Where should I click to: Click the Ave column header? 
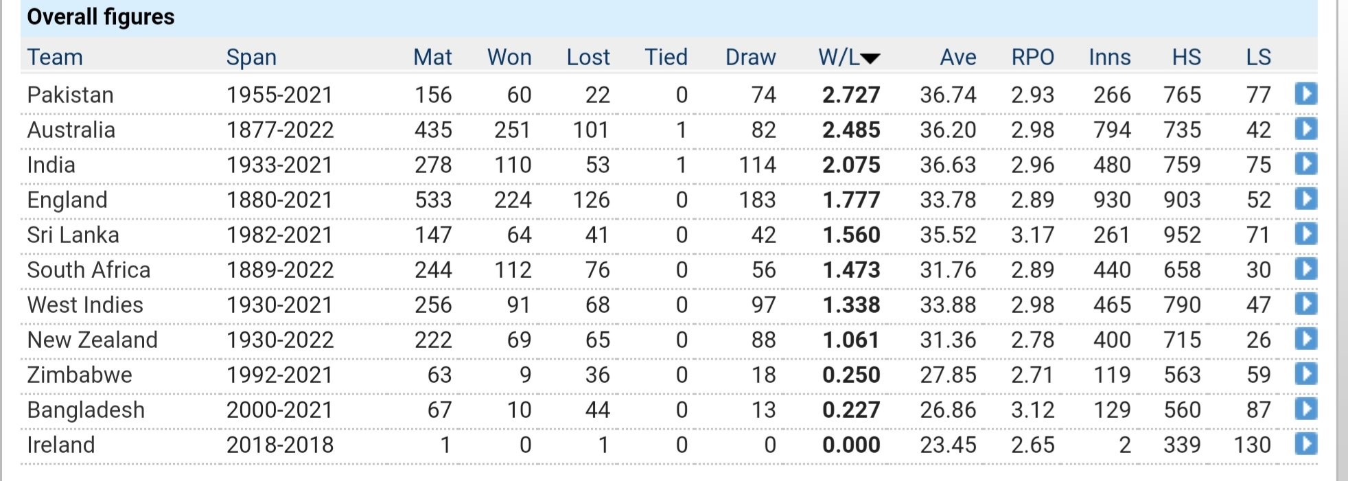pyautogui.click(x=957, y=57)
